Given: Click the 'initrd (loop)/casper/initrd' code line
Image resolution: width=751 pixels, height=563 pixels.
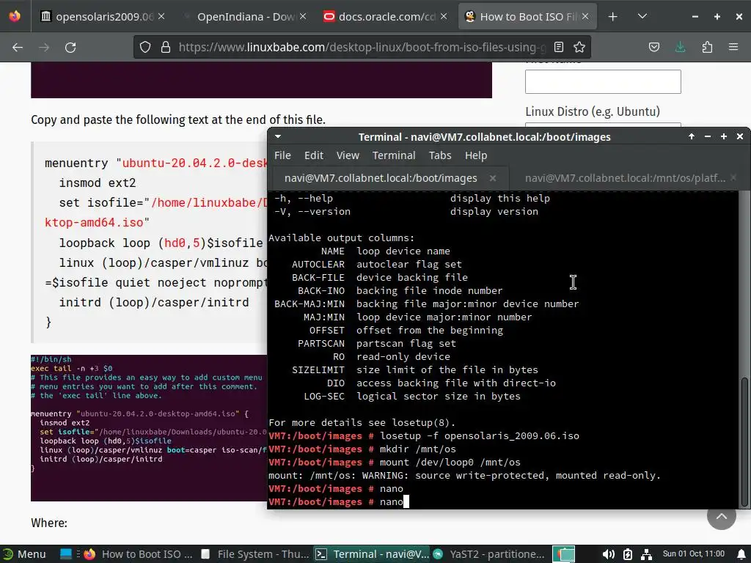Looking at the screenshot, I should point(154,303).
